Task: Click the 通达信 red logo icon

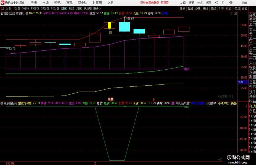Action: (x=2, y=3)
